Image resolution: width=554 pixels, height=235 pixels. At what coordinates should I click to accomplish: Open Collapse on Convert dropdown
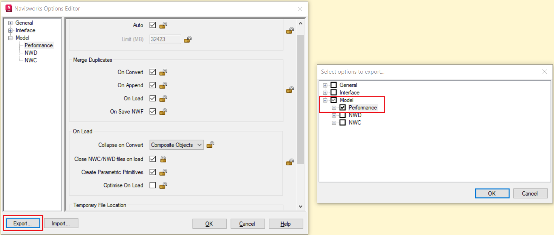tap(176, 145)
